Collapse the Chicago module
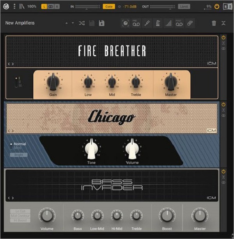Screen dimensions: 234x239 tap(223, 110)
